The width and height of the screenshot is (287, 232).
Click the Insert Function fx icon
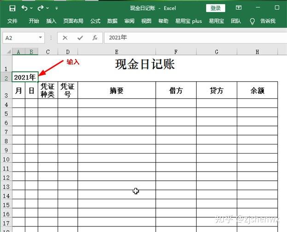click(x=95, y=37)
